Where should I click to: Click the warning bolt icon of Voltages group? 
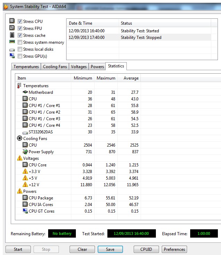19,158
